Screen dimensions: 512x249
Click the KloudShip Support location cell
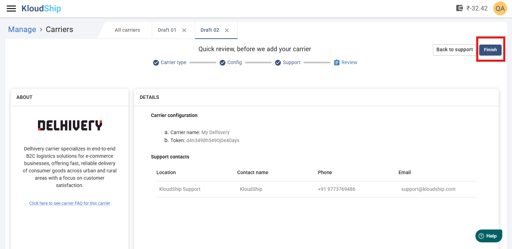180,189
